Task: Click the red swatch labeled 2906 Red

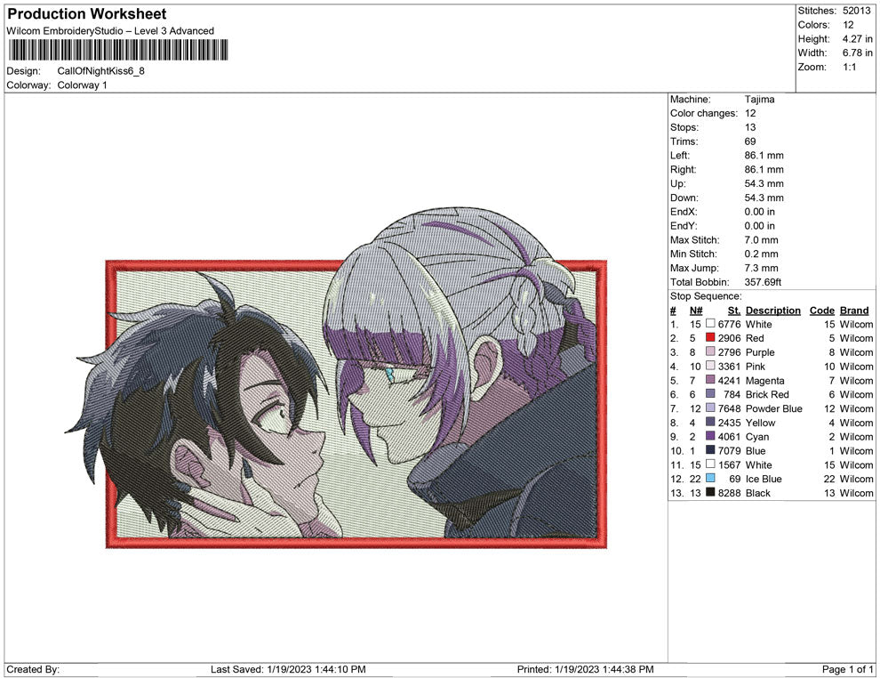Action: (x=710, y=337)
